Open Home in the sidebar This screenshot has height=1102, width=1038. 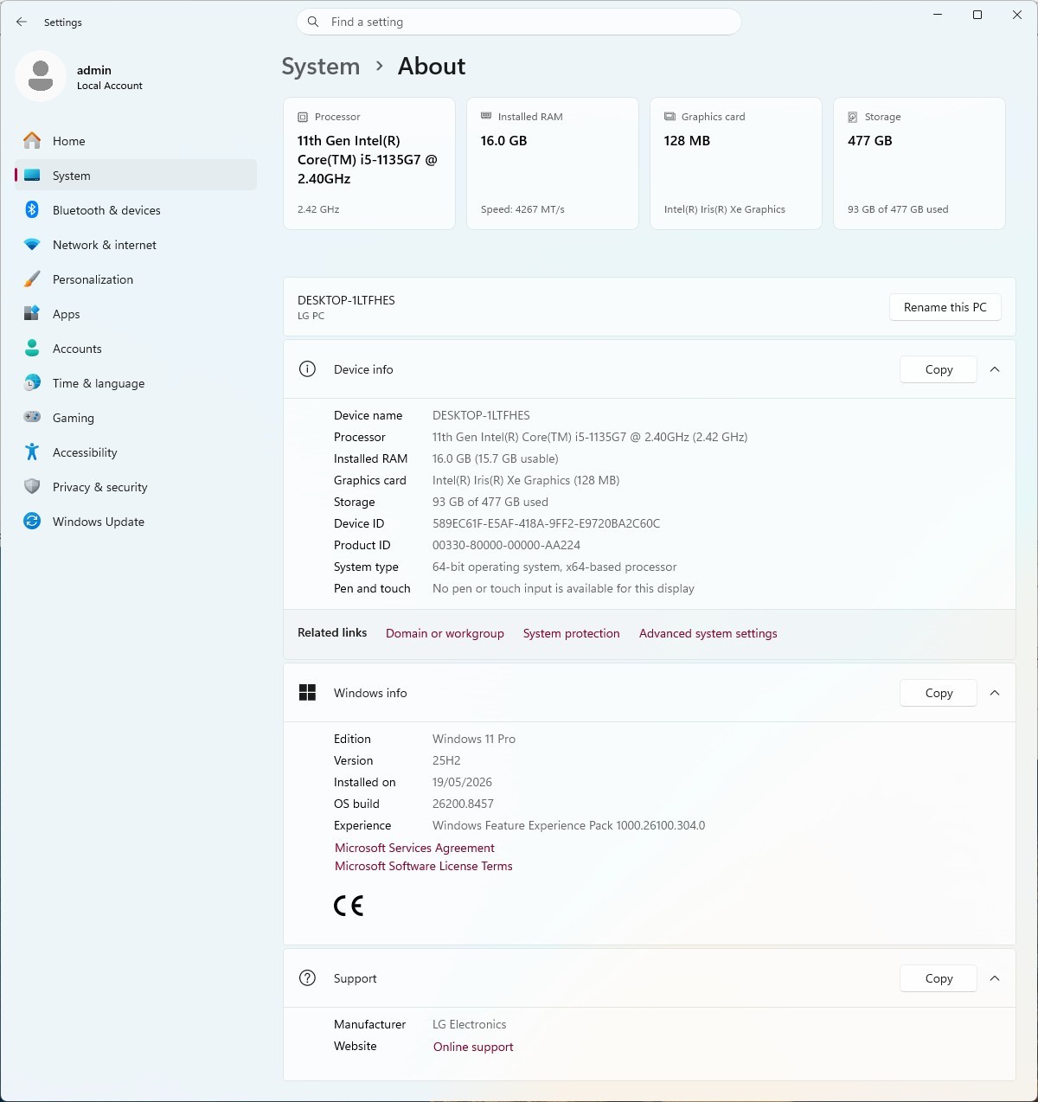136,141
